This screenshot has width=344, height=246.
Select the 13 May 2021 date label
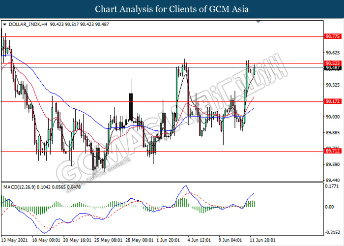[x=14, y=240]
